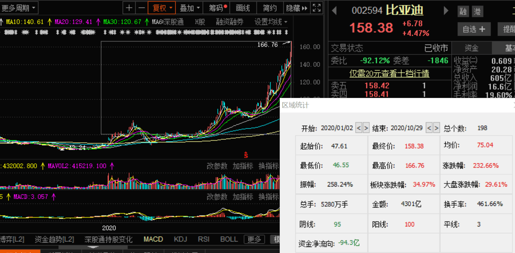Click the 更多 indicators button
Image resolution: width=515 pixels, height=253 pixels.
click(254, 239)
